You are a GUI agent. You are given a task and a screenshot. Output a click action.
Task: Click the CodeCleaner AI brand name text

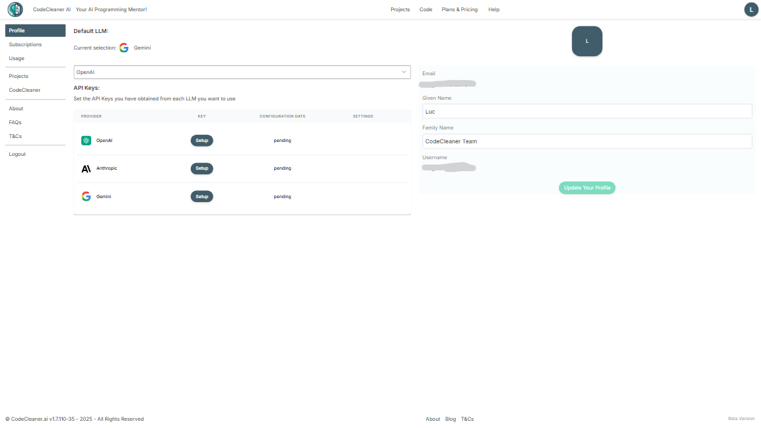(52, 10)
